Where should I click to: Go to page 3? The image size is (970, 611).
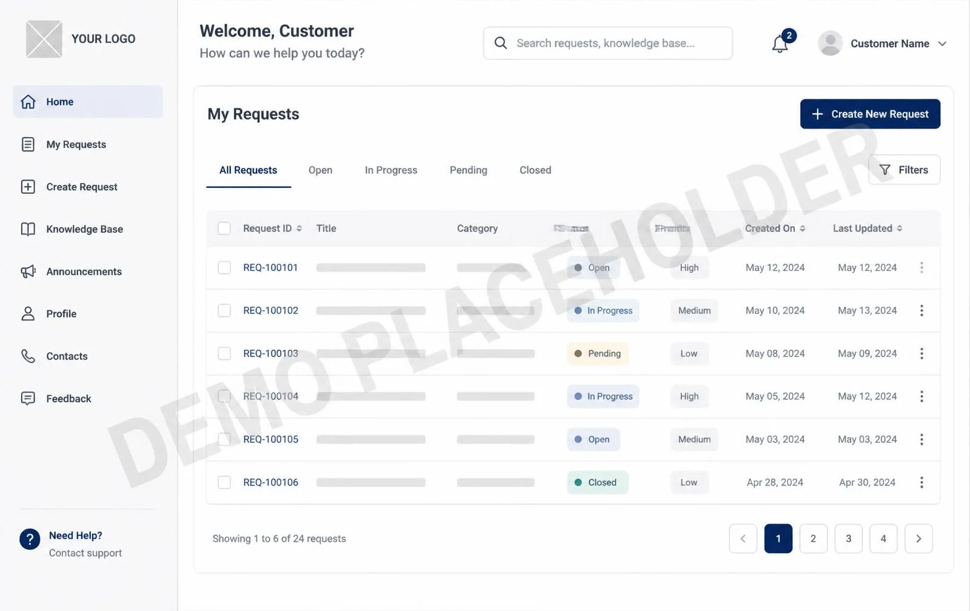point(848,538)
